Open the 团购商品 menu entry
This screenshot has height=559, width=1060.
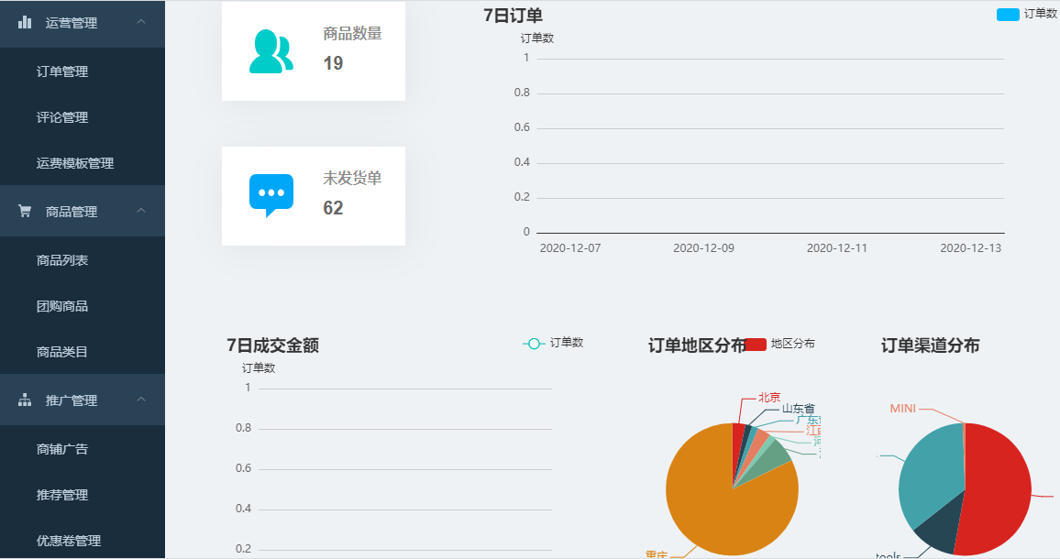[62, 306]
